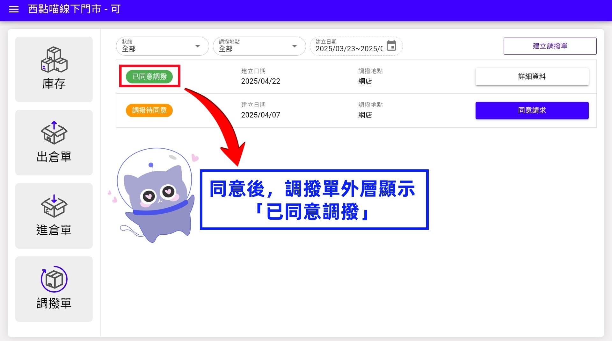
Task: Select the 2025/04/22 creation date text
Action: pos(260,81)
